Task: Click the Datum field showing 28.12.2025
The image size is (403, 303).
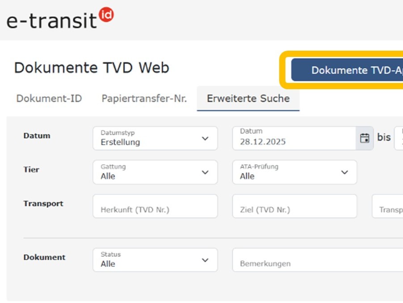Action: click(294, 138)
